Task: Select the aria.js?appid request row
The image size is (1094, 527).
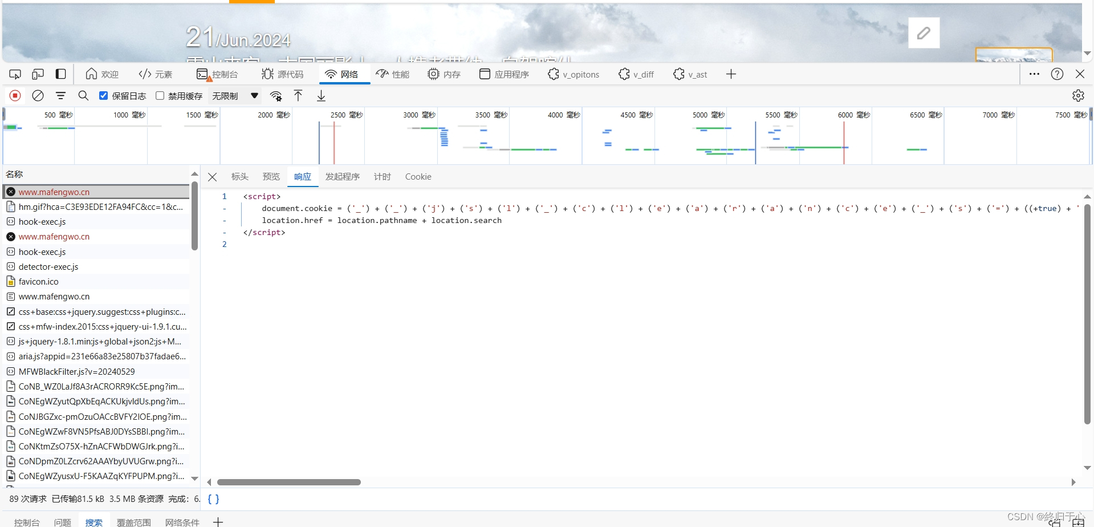Action: tap(96, 356)
